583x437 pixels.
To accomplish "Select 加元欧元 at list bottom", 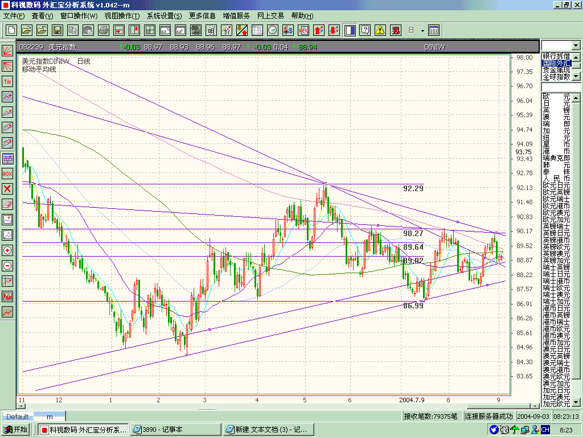I will (x=556, y=404).
